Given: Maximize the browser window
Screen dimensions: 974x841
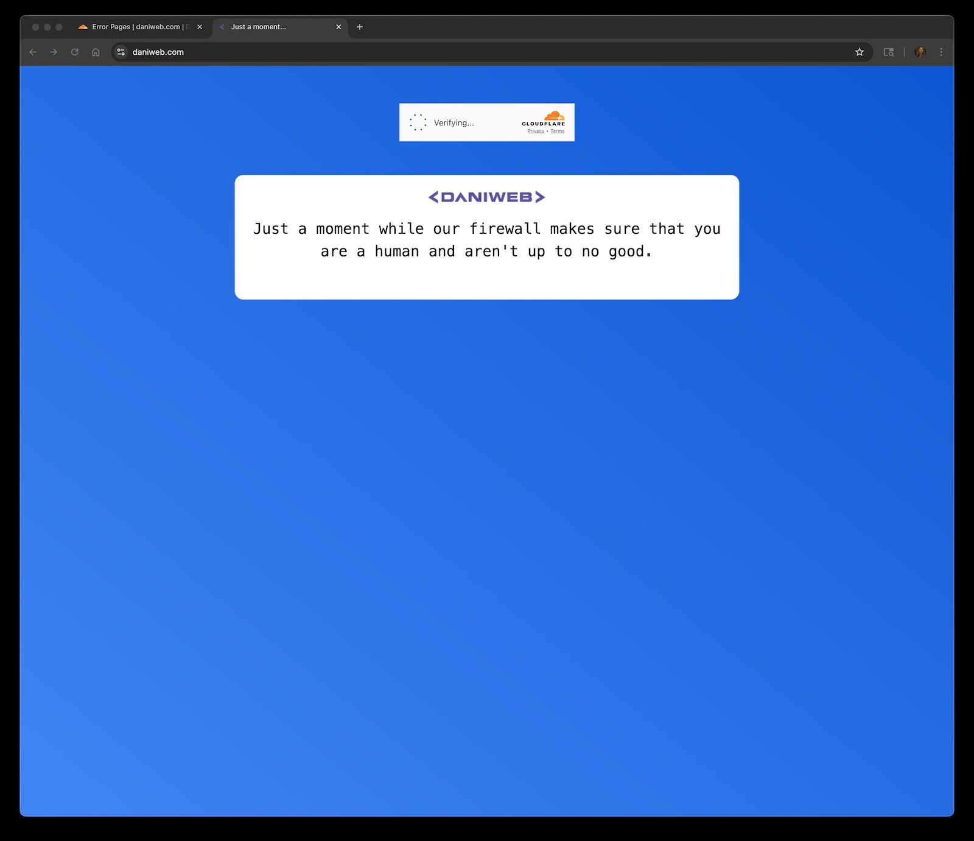Looking at the screenshot, I should click(59, 27).
